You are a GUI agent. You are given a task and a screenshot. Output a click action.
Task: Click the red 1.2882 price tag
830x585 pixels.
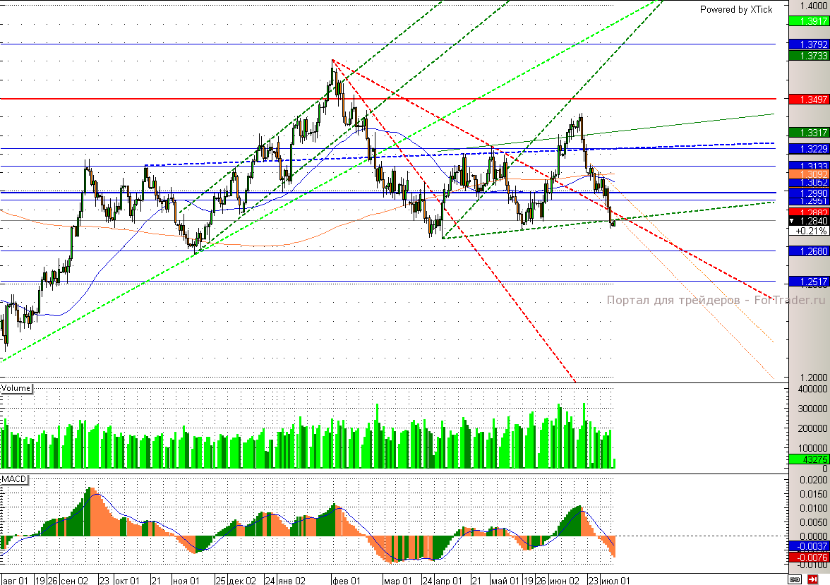(810, 210)
